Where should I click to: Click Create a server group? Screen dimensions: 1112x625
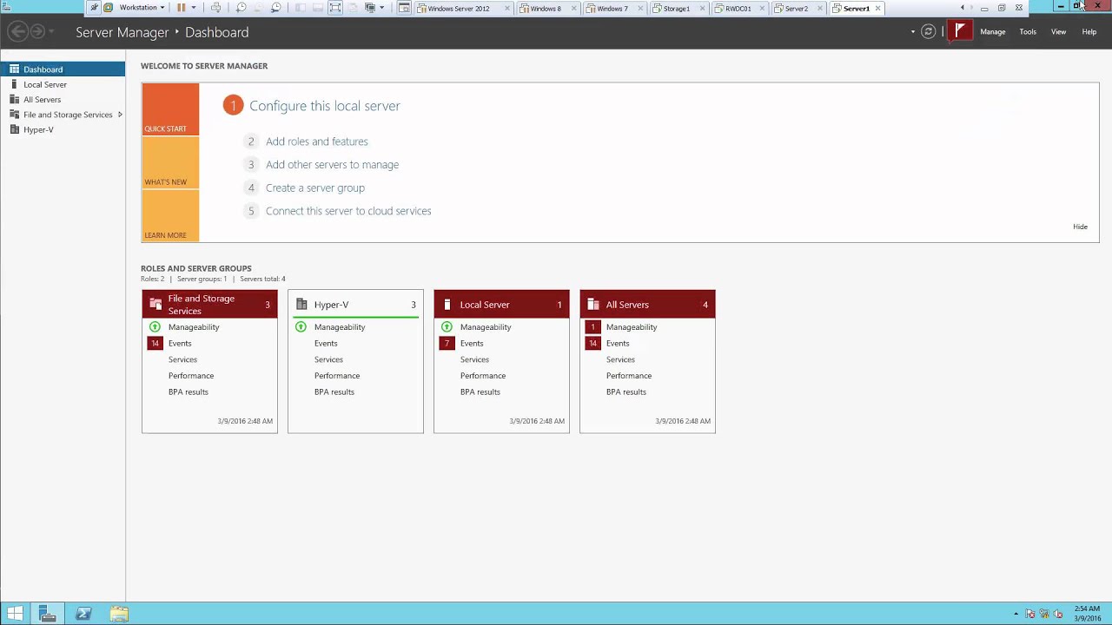315,187
